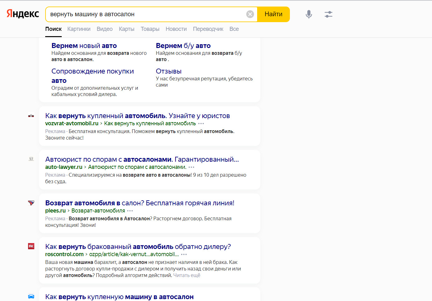This screenshot has height=301, width=432.
Task: Switch to the Карты tab
Action: coord(127,29)
